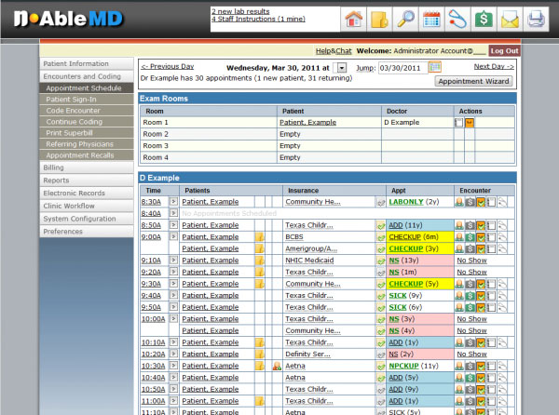Expand the arrow next to 10:50A time slot
This screenshot has width=559, height=415.
pos(173,389)
